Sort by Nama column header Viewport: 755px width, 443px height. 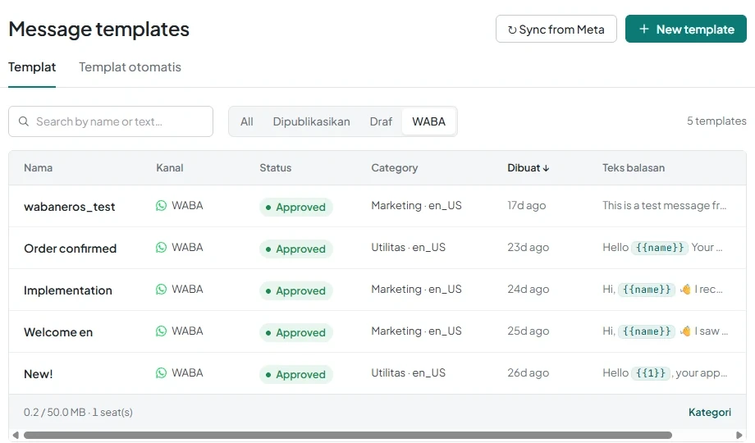(x=38, y=167)
